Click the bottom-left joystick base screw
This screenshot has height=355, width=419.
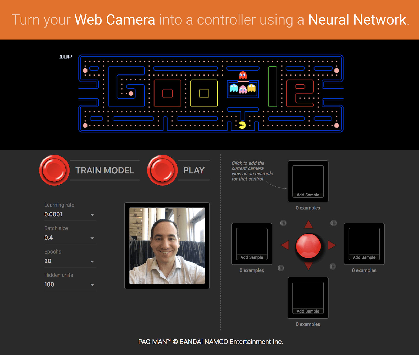point(281,268)
